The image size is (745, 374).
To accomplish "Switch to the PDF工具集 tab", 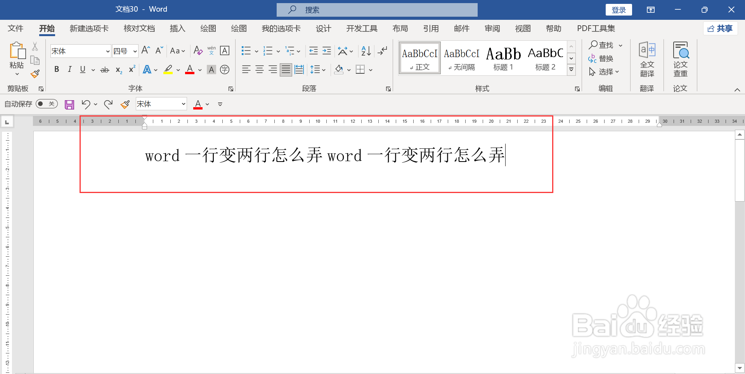I will [x=596, y=28].
